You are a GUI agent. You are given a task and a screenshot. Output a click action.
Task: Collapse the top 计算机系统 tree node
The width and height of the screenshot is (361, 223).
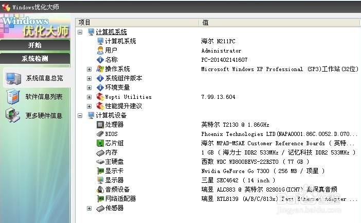tap(80, 32)
